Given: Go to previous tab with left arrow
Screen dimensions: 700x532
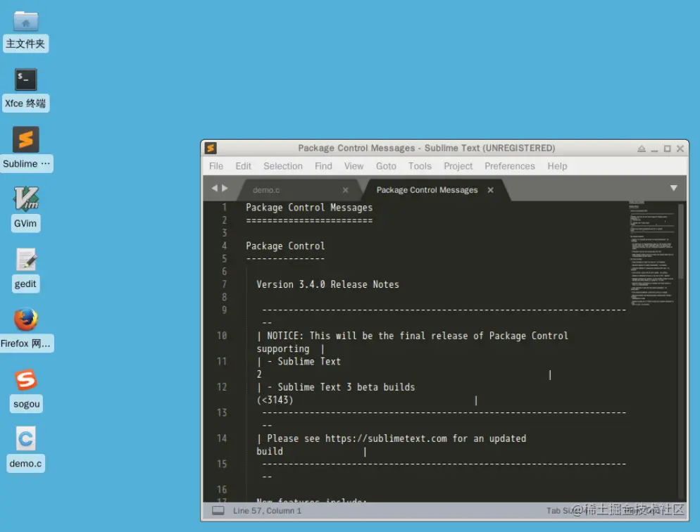Looking at the screenshot, I should pyautogui.click(x=214, y=188).
